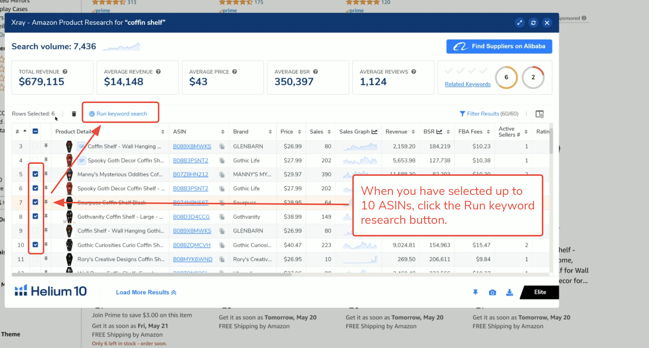Sort by the Brand column arrows

(x=270, y=132)
